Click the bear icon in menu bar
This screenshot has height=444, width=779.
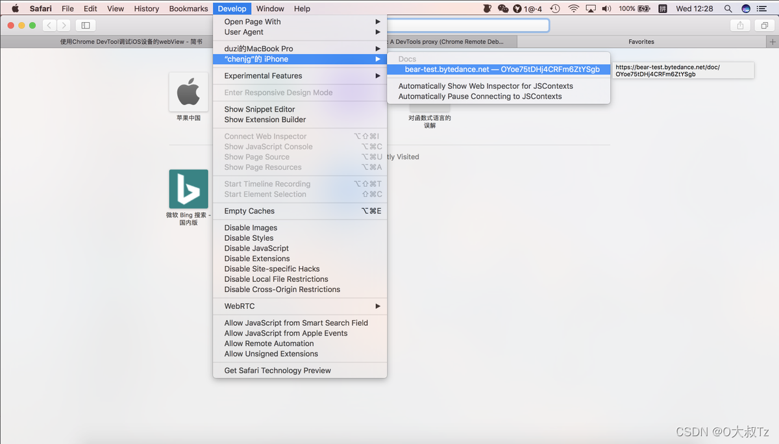[x=488, y=8]
